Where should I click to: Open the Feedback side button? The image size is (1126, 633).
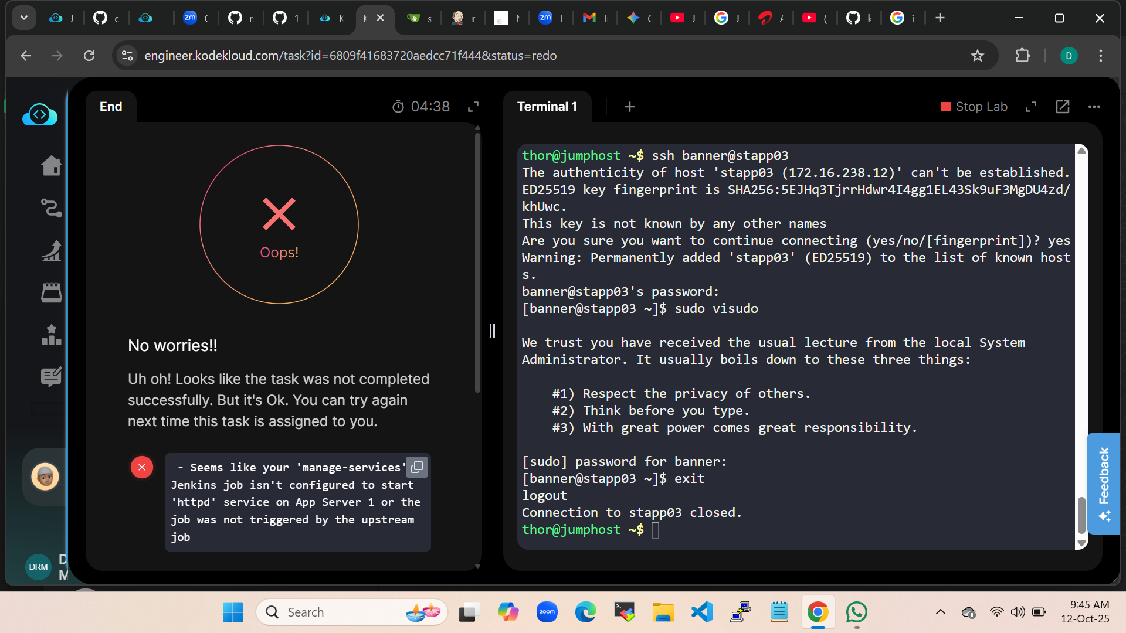pyautogui.click(x=1103, y=484)
